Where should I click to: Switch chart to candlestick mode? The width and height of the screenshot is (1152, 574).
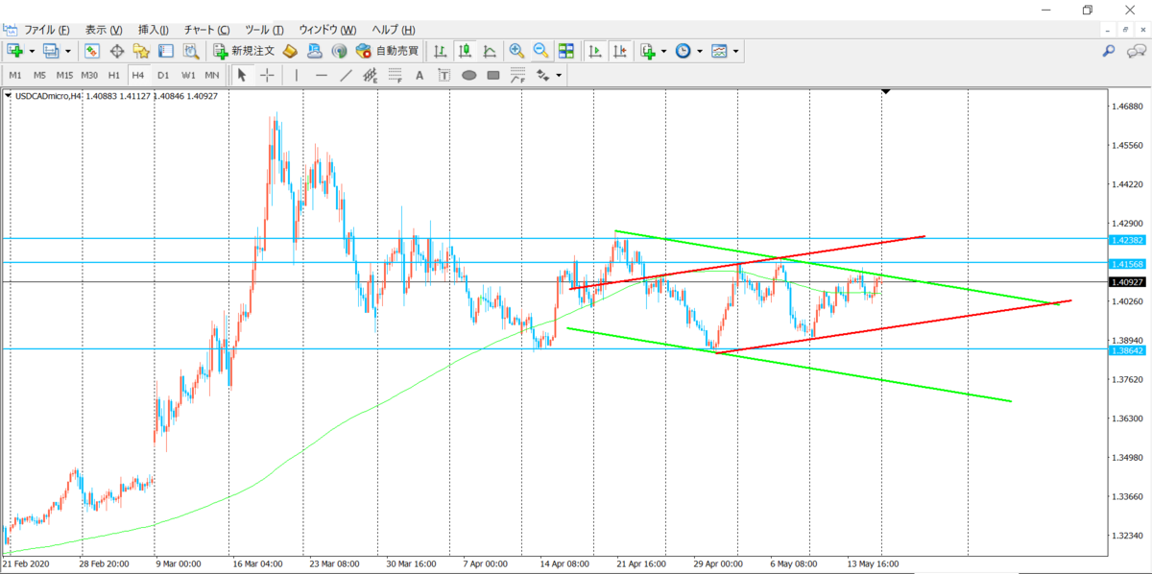465,51
